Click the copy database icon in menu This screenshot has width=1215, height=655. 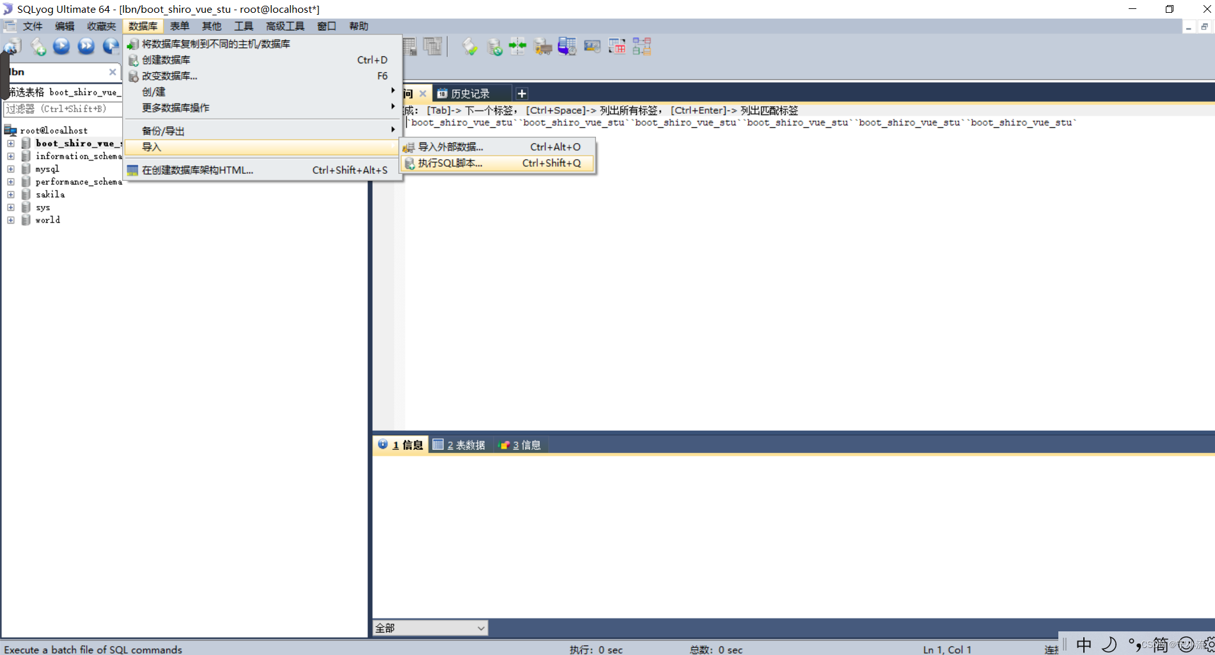pyautogui.click(x=133, y=44)
